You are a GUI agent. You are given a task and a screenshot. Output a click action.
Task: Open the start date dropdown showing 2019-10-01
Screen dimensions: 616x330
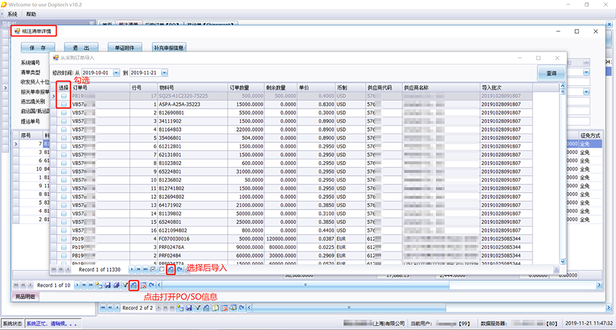116,73
